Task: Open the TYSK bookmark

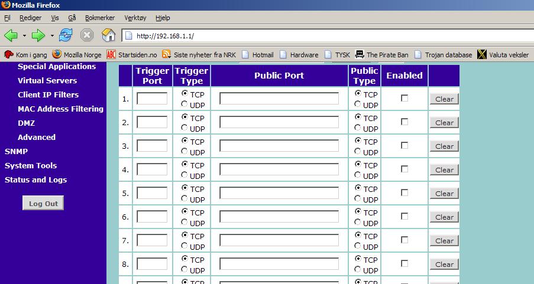Action: click(x=337, y=54)
